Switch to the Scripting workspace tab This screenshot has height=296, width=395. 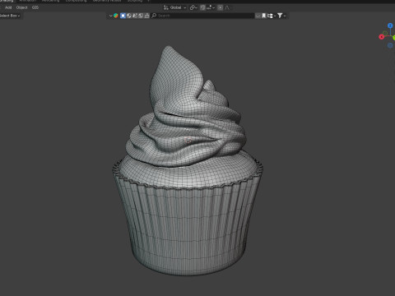pyautogui.click(x=135, y=1)
